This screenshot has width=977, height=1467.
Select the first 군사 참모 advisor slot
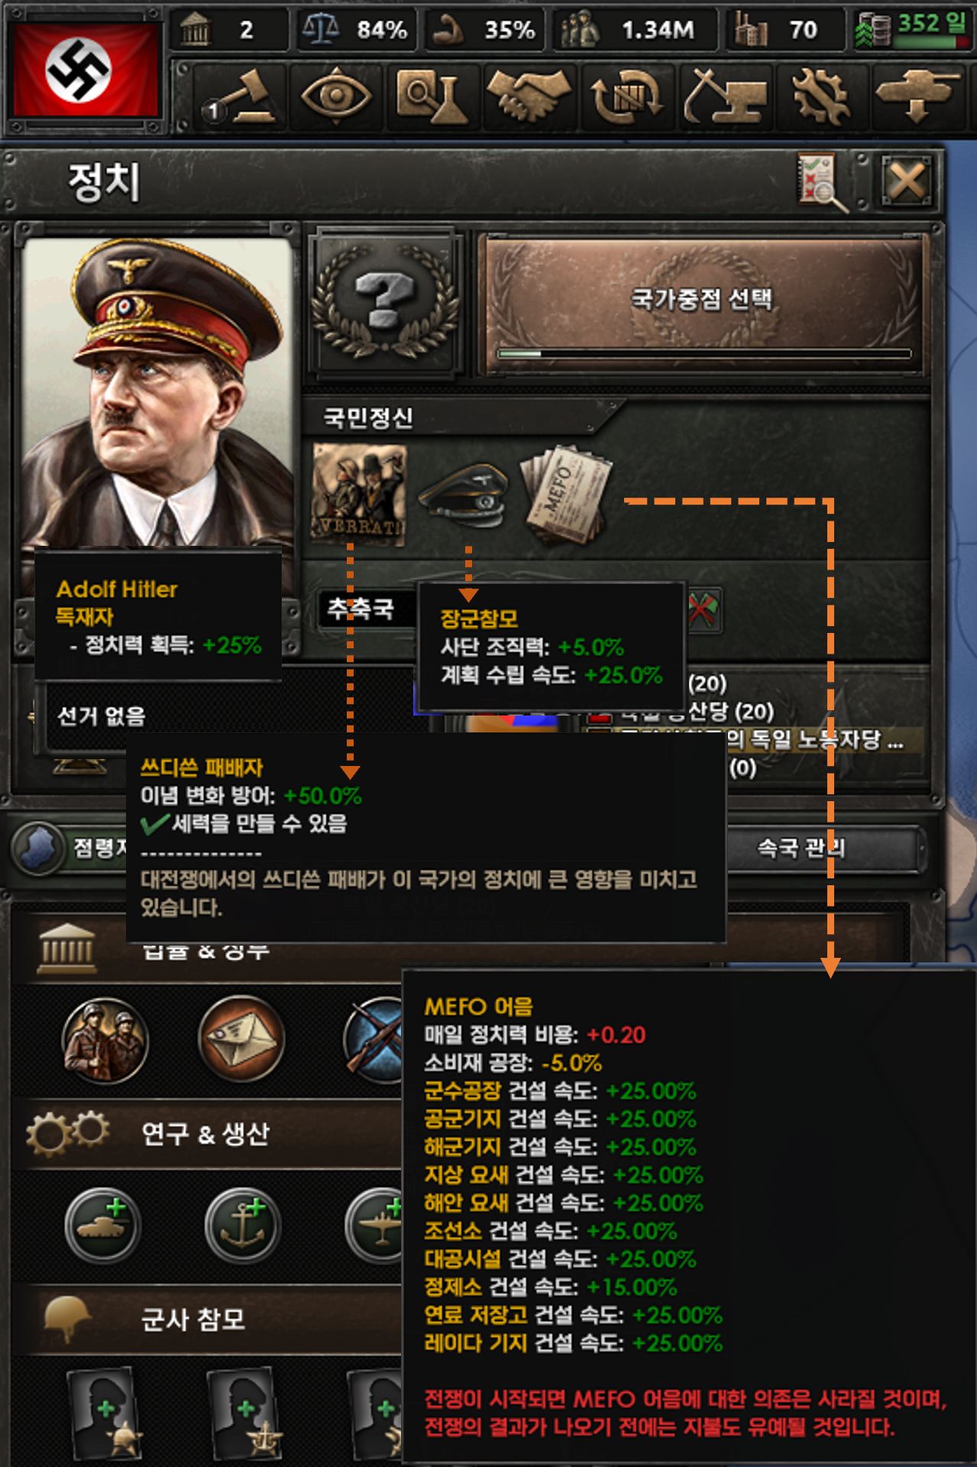pos(105,1413)
